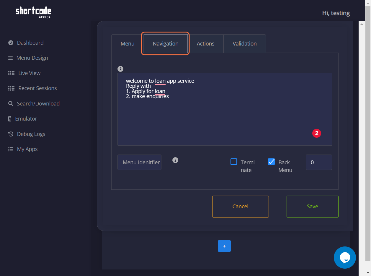This screenshot has width=371, height=276.
Task: Click the back menu number field
Action: pyautogui.click(x=319, y=162)
